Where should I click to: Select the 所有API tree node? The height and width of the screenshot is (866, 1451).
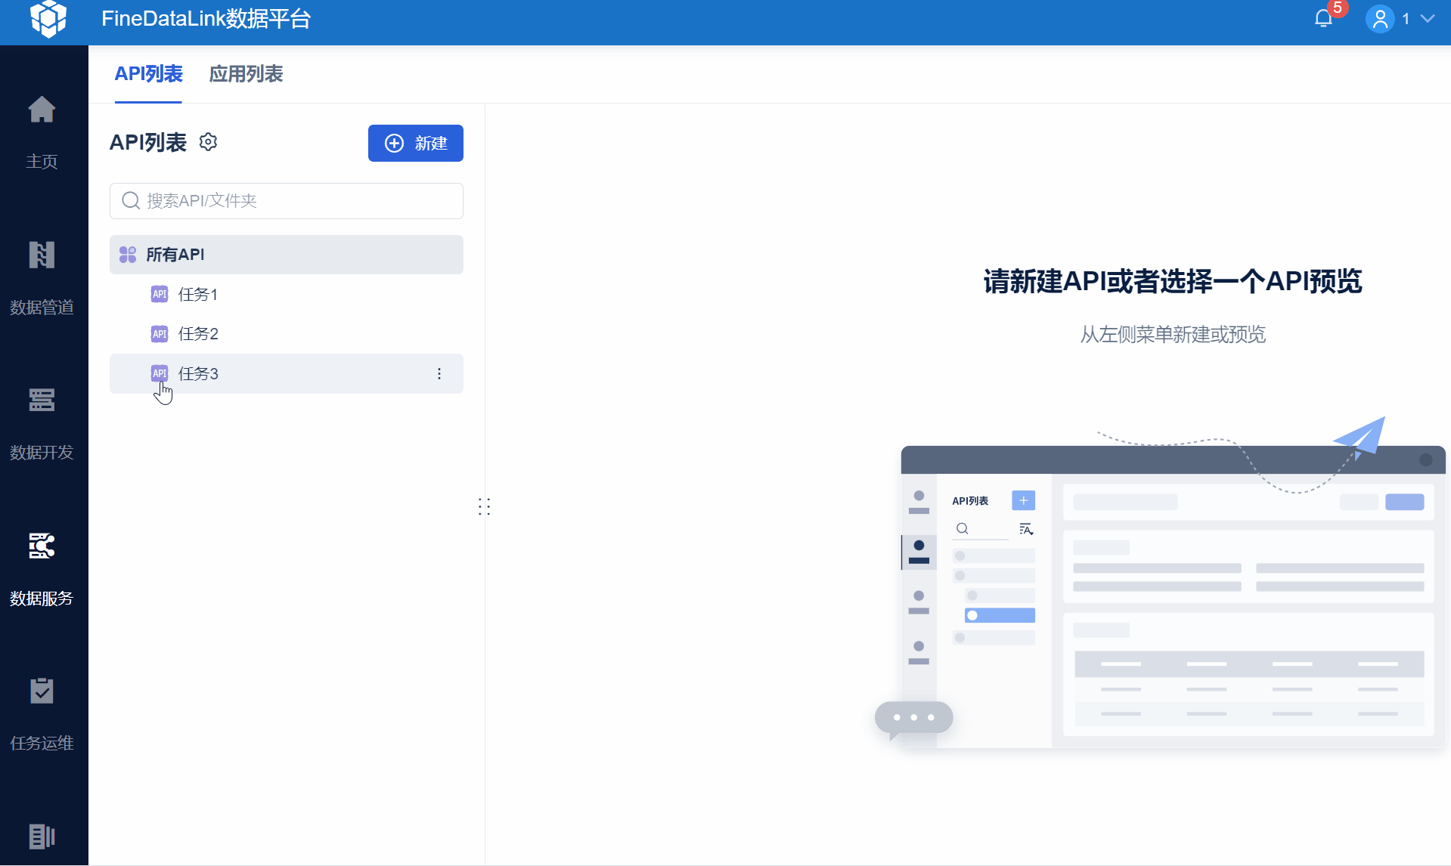pyautogui.click(x=287, y=255)
